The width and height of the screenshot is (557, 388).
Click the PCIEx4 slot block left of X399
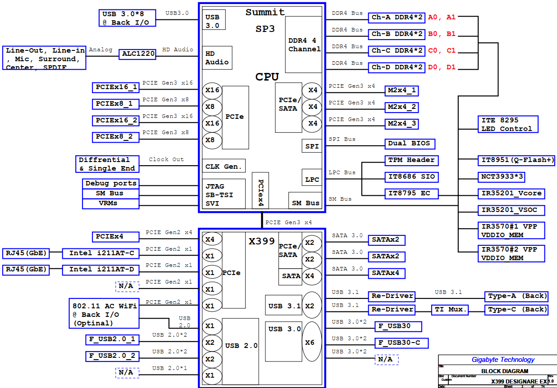[116, 237]
